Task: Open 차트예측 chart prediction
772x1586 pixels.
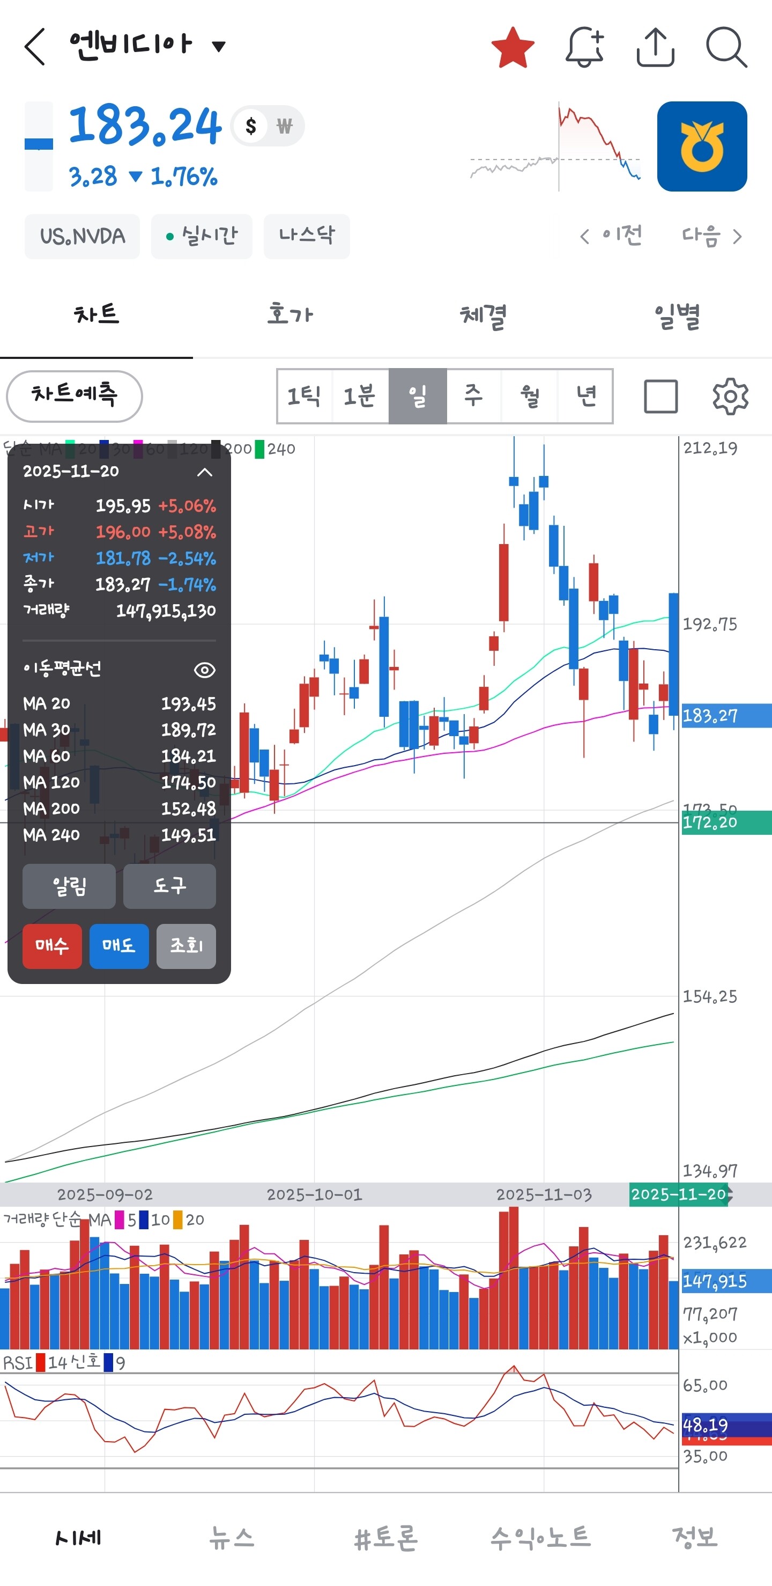Action: (x=75, y=396)
